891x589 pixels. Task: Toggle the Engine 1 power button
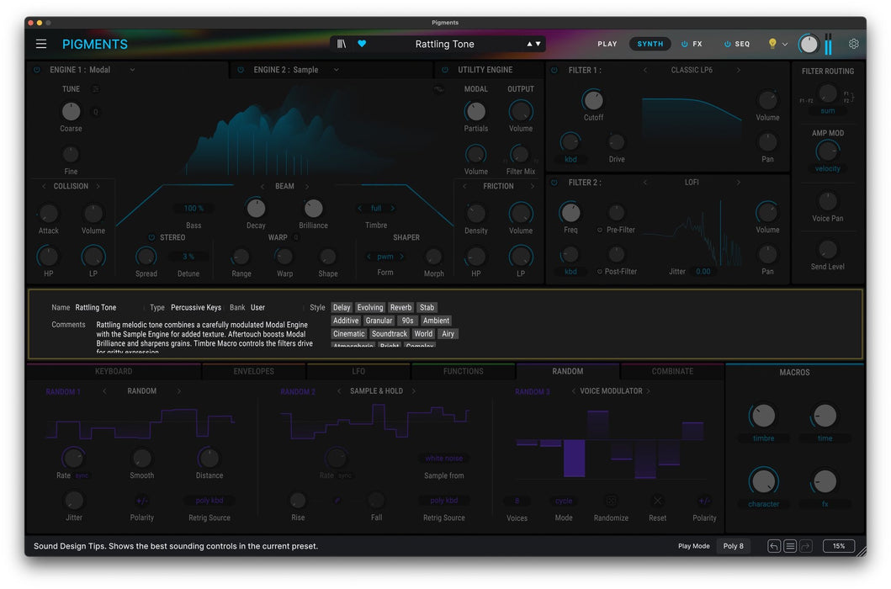[x=36, y=70]
